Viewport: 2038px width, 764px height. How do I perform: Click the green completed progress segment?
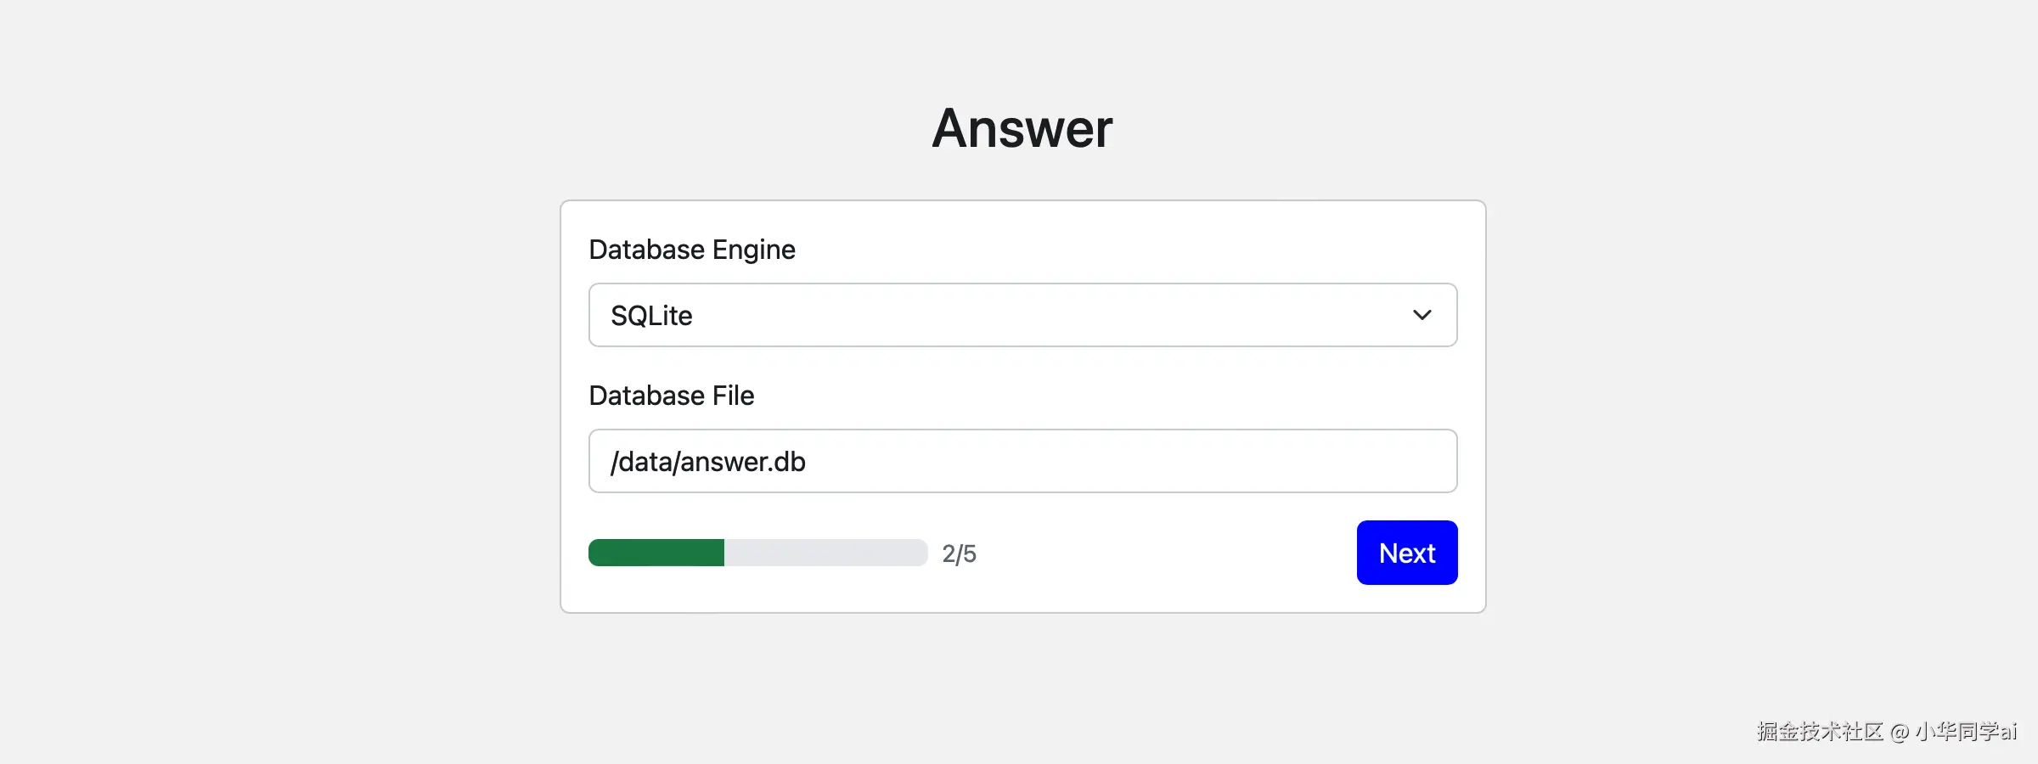[x=656, y=553]
